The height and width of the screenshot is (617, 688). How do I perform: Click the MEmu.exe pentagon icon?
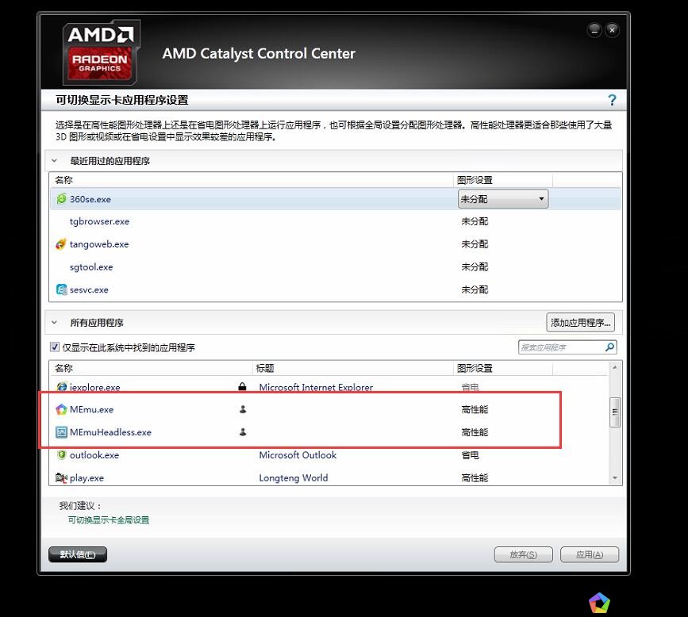pos(61,409)
